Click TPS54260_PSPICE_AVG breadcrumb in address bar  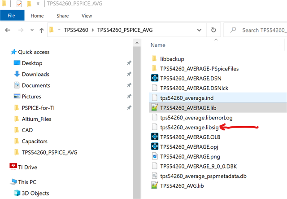point(125,30)
